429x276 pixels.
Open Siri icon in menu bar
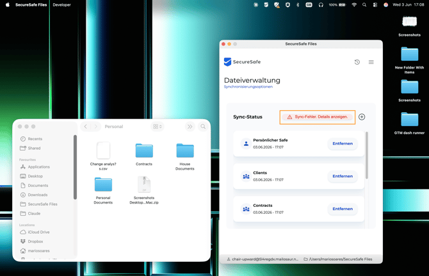click(385, 4)
